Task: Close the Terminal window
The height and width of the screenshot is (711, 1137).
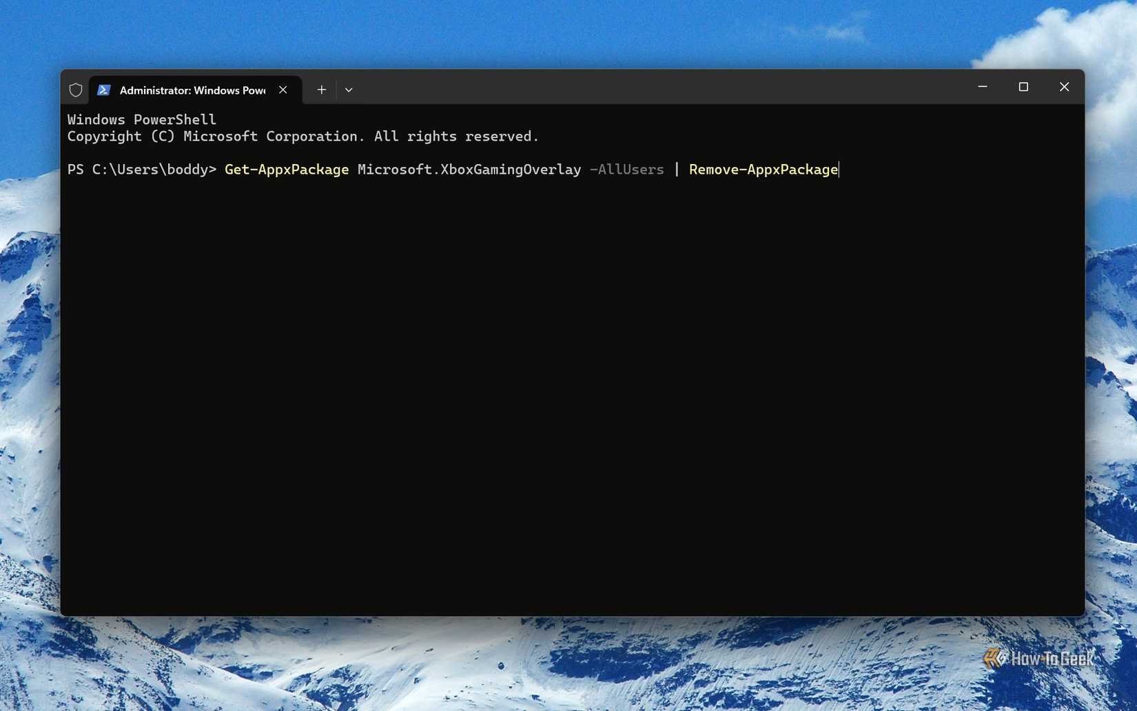Action: click(1064, 87)
